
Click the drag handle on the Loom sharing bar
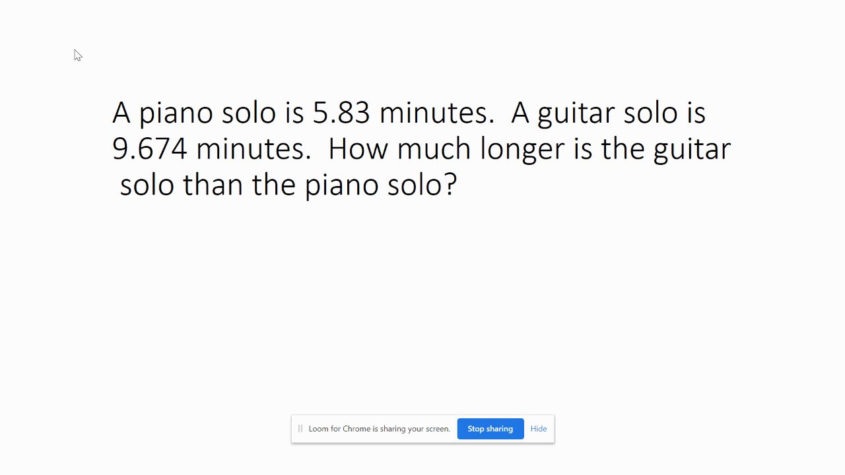click(300, 429)
